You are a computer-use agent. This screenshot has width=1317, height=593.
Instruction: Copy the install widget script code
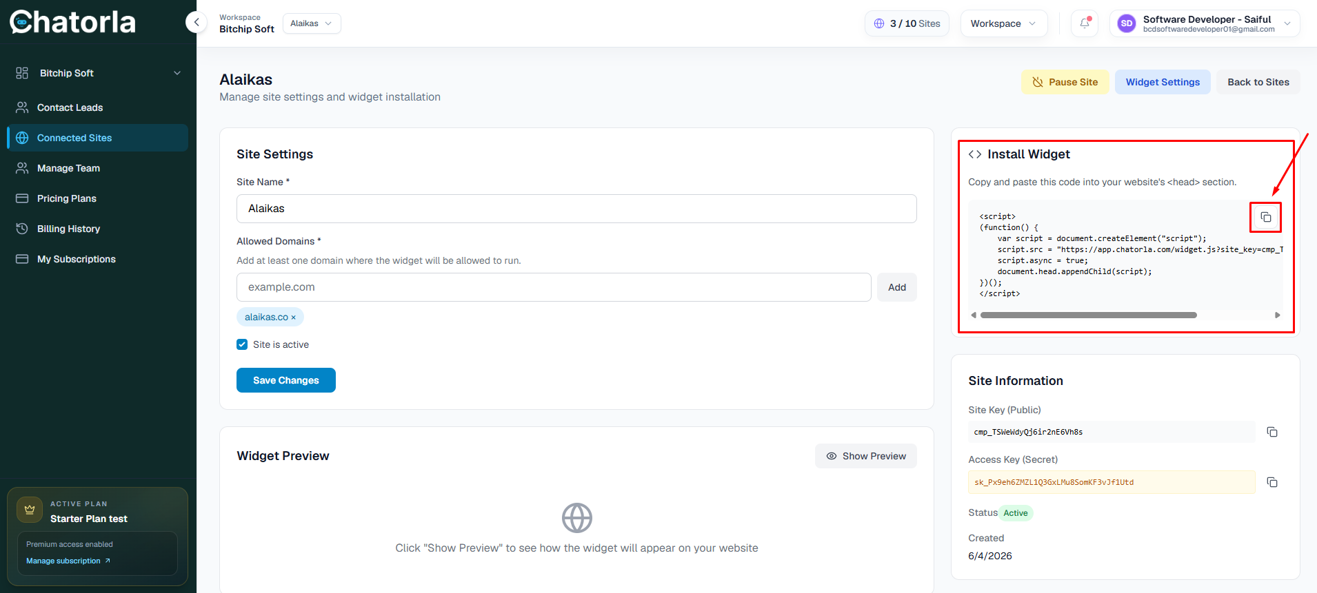1266,217
